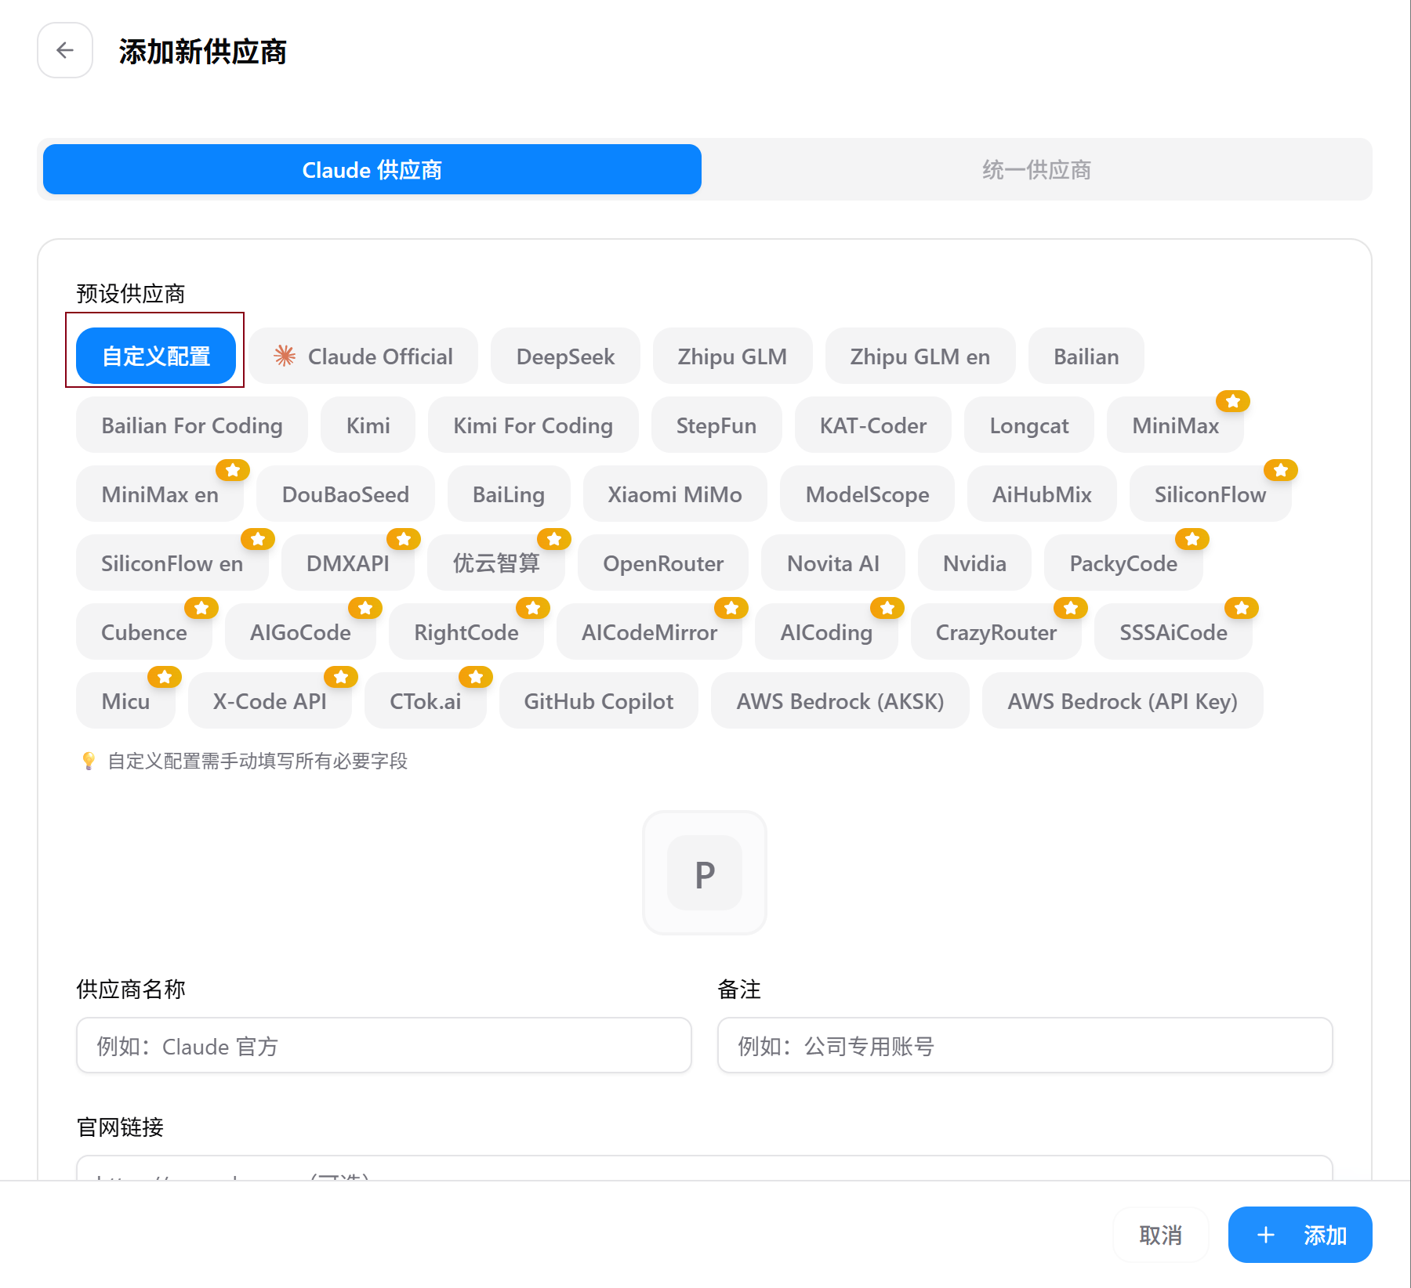Pick the Zhipu GLM en preset

[920, 356]
